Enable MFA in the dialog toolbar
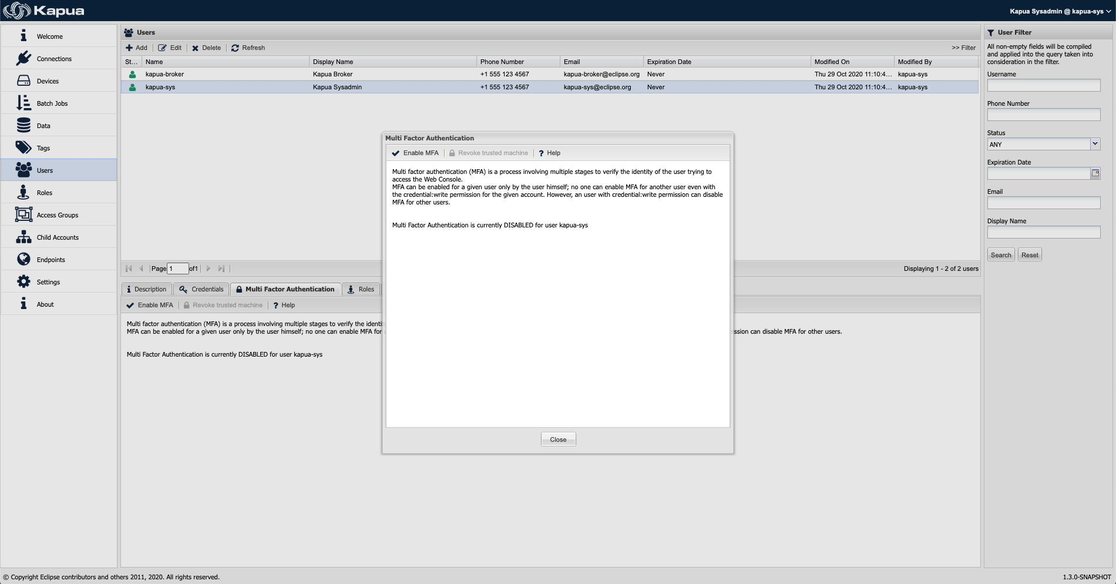Image resolution: width=1116 pixels, height=584 pixels. [415, 153]
